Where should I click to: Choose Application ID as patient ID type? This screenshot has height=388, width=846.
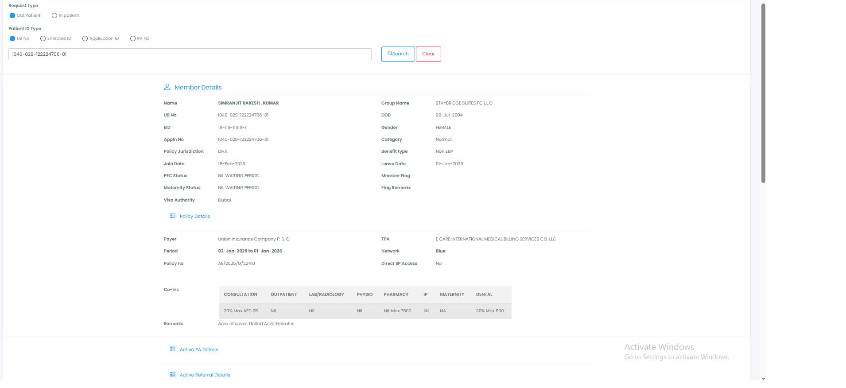pyautogui.click(x=85, y=39)
